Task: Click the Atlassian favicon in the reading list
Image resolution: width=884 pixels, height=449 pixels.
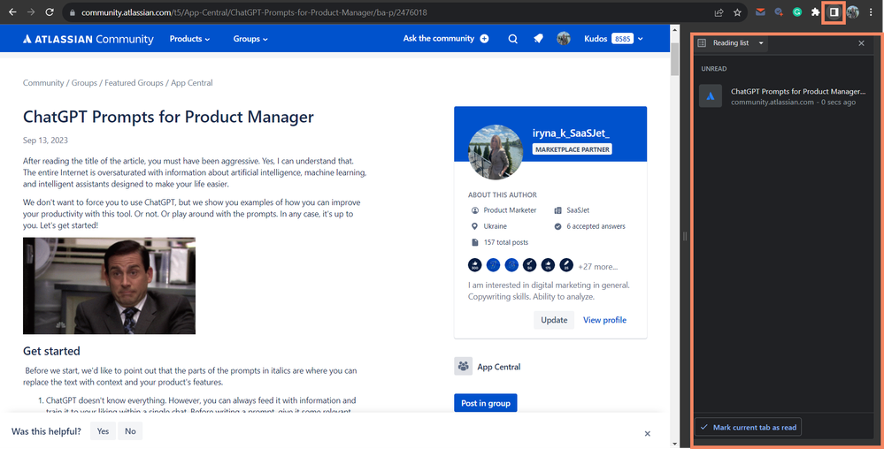Action: [x=711, y=95]
